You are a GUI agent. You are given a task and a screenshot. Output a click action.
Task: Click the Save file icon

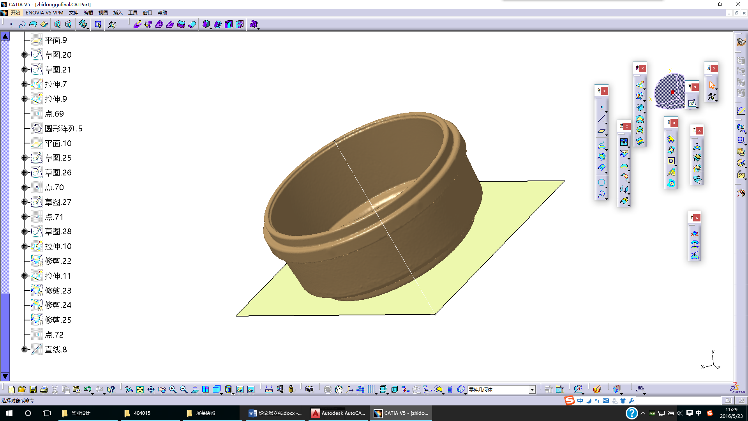point(33,389)
